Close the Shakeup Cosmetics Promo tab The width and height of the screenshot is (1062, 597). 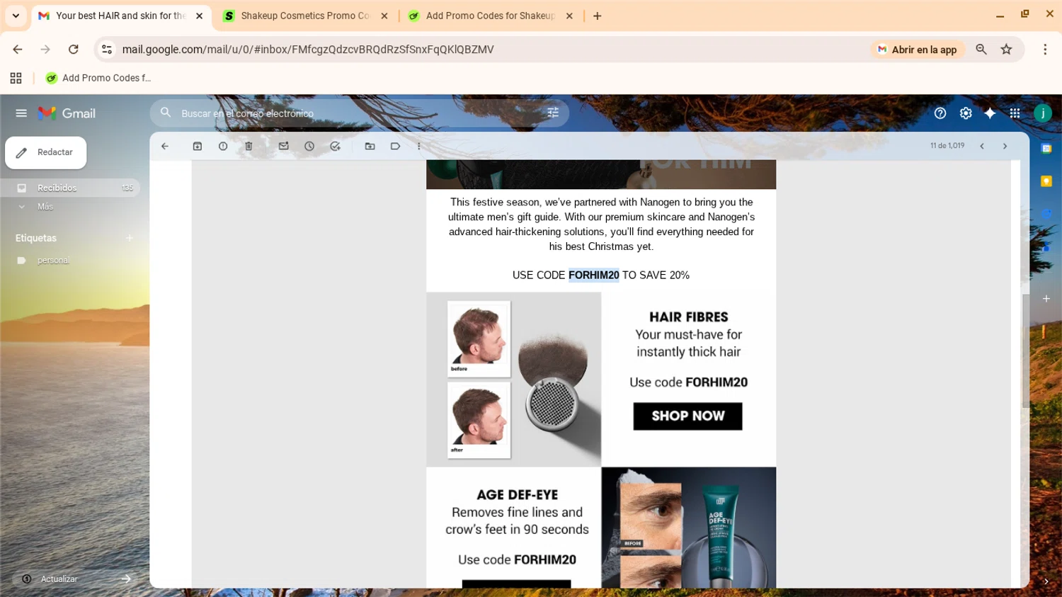click(384, 16)
